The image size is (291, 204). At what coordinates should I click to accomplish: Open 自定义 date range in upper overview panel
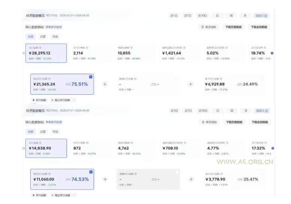[x=261, y=16]
